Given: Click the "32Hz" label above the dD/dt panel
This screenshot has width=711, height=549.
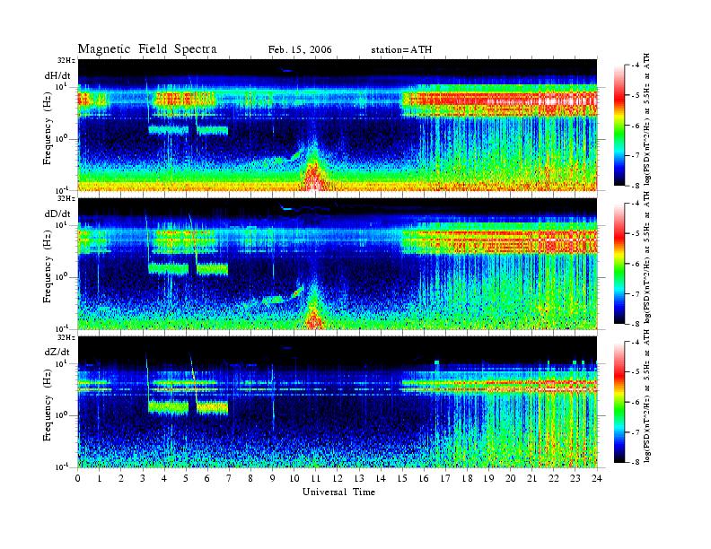Looking at the screenshot, I should pos(66,199).
